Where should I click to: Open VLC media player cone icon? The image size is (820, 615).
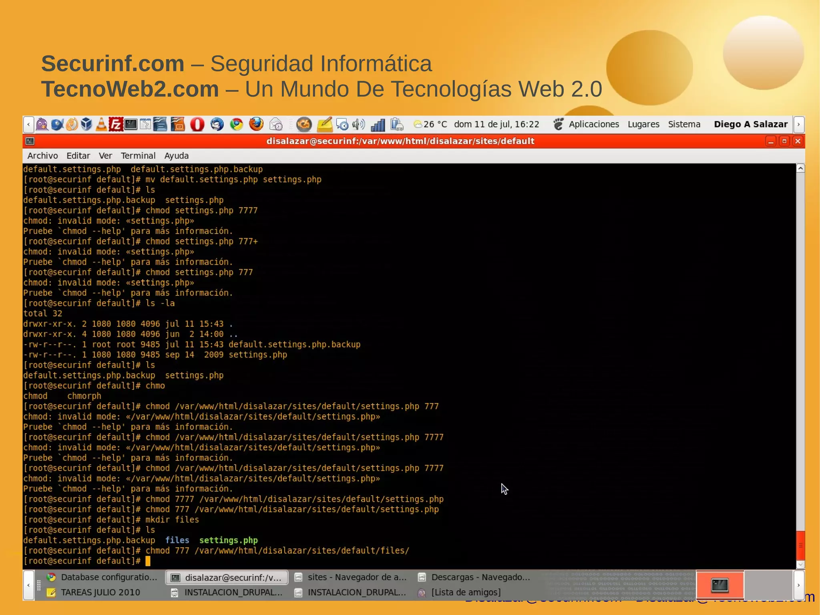coord(101,124)
